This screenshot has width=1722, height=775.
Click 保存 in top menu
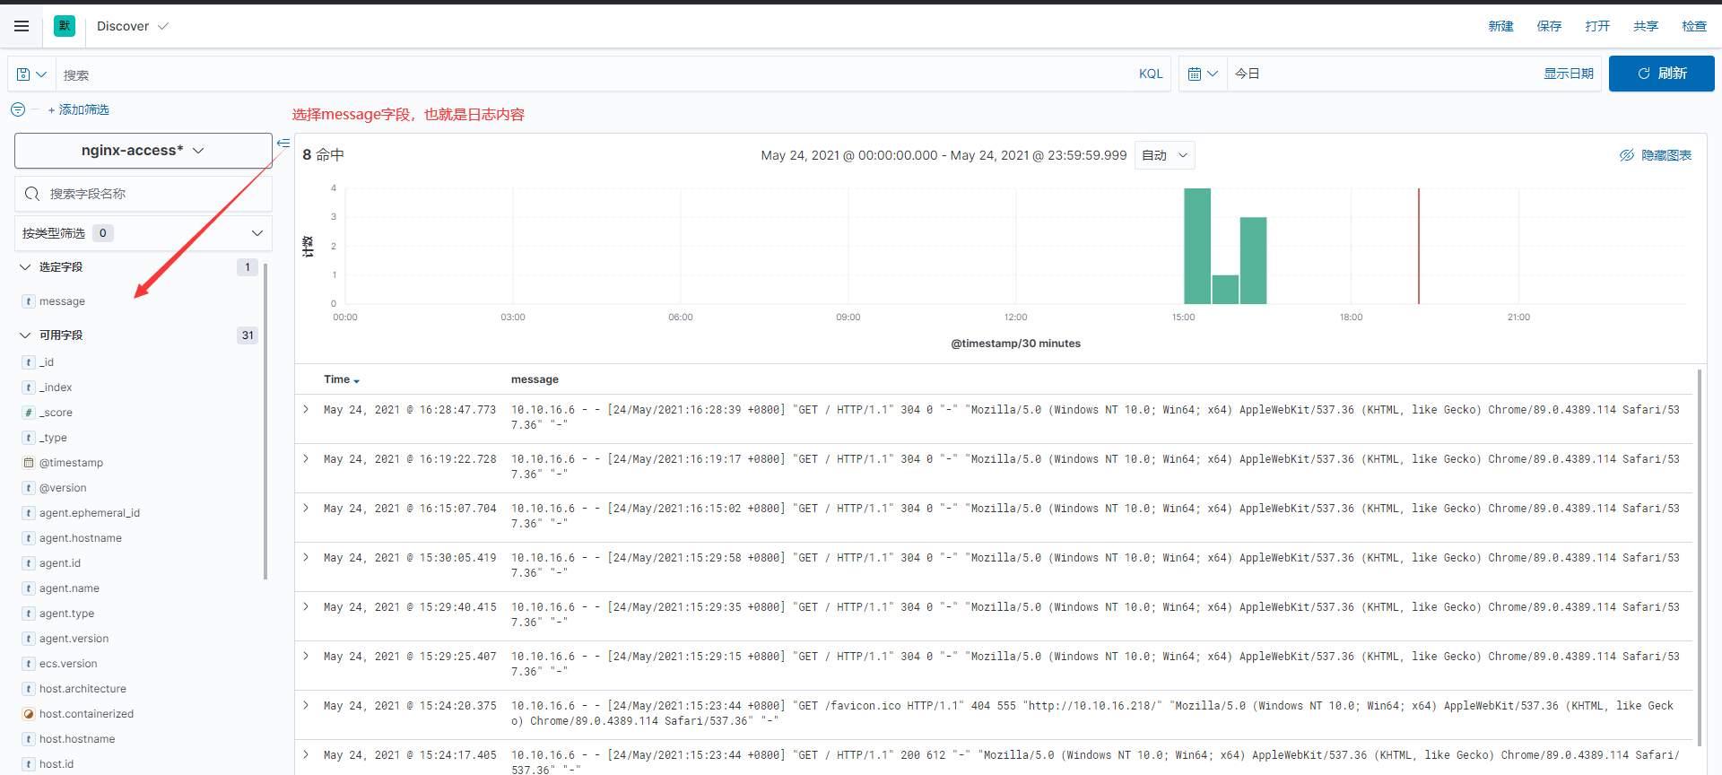(x=1549, y=26)
